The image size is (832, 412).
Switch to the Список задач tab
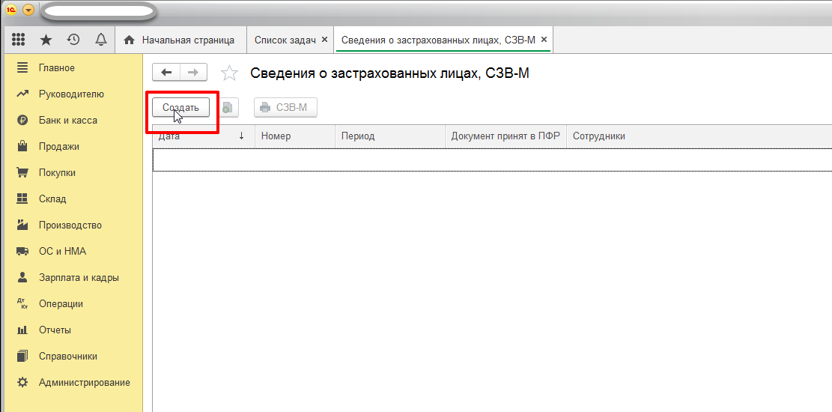point(285,40)
